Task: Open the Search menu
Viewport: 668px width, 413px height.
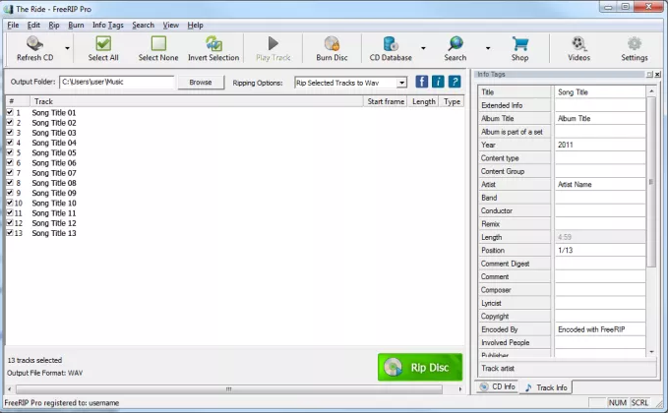Action: click(144, 26)
